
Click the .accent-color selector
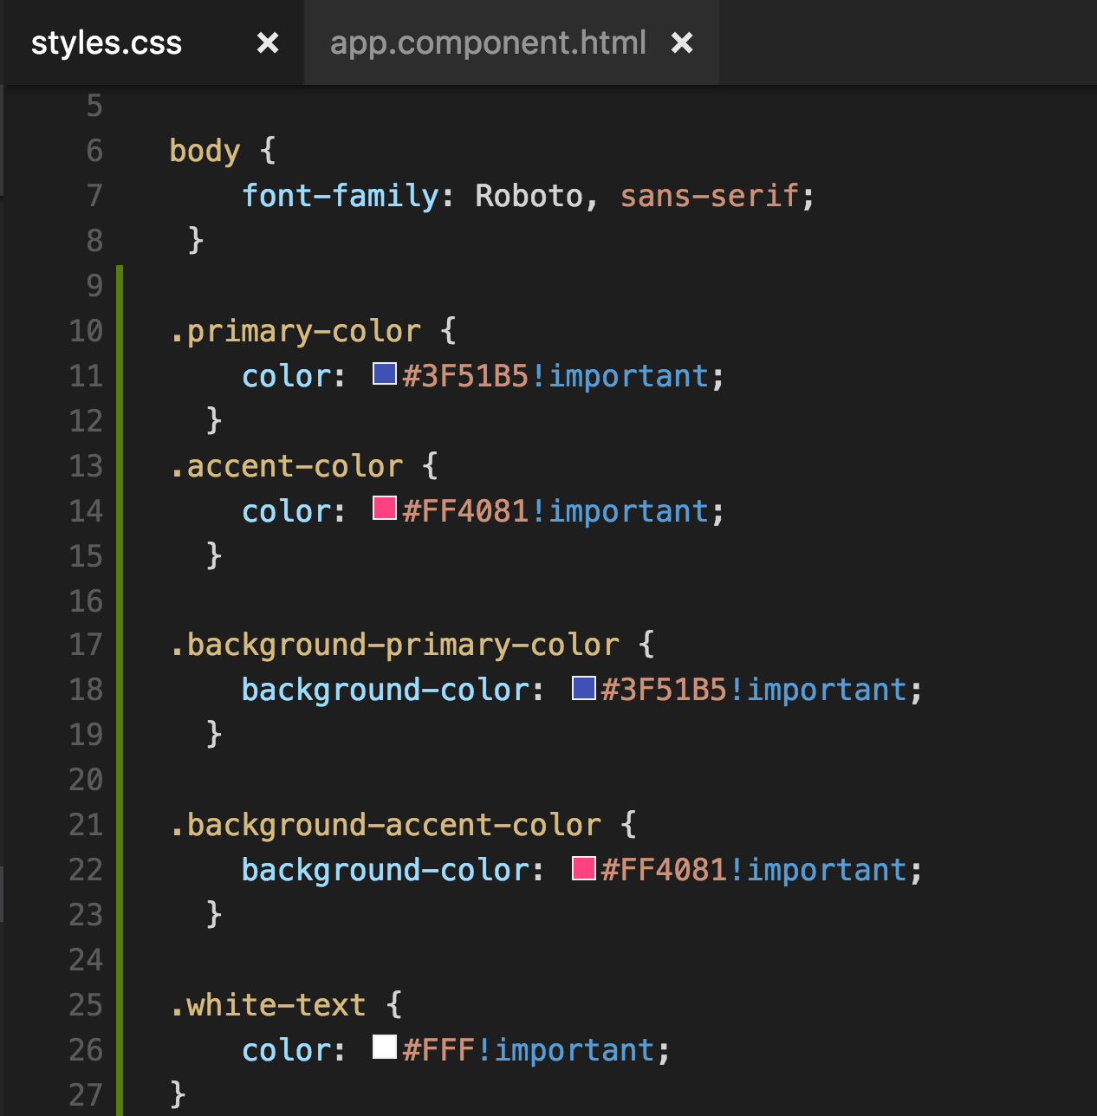pos(286,466)
